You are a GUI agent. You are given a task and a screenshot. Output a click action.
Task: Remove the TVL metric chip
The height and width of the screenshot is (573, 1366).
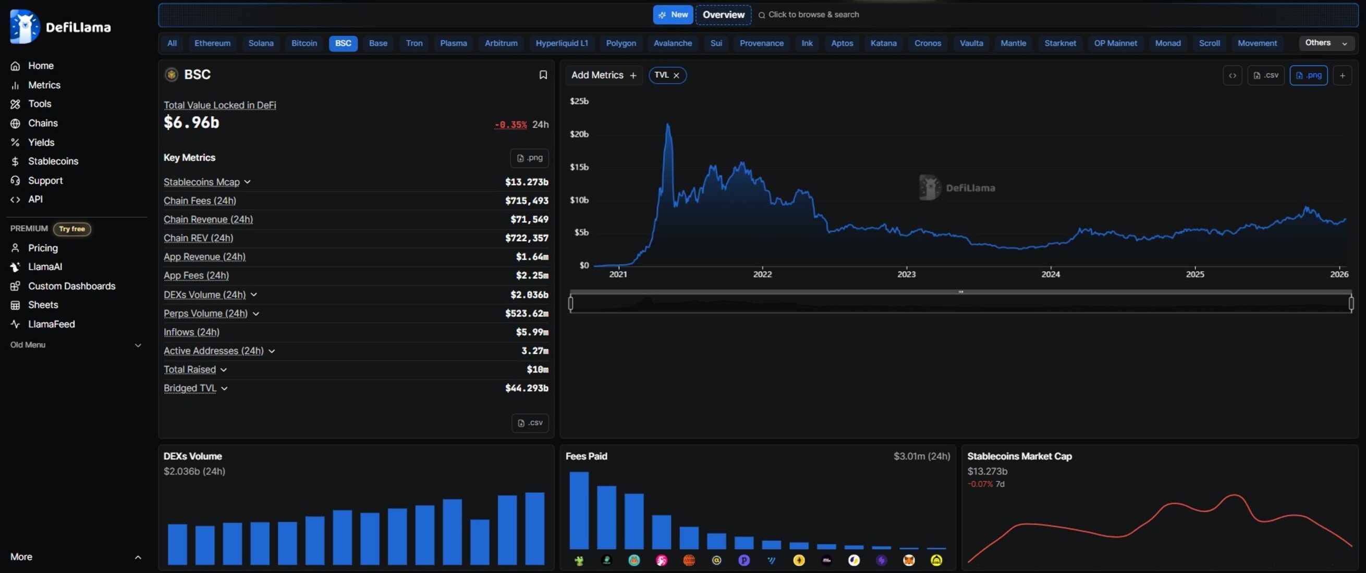677,75
